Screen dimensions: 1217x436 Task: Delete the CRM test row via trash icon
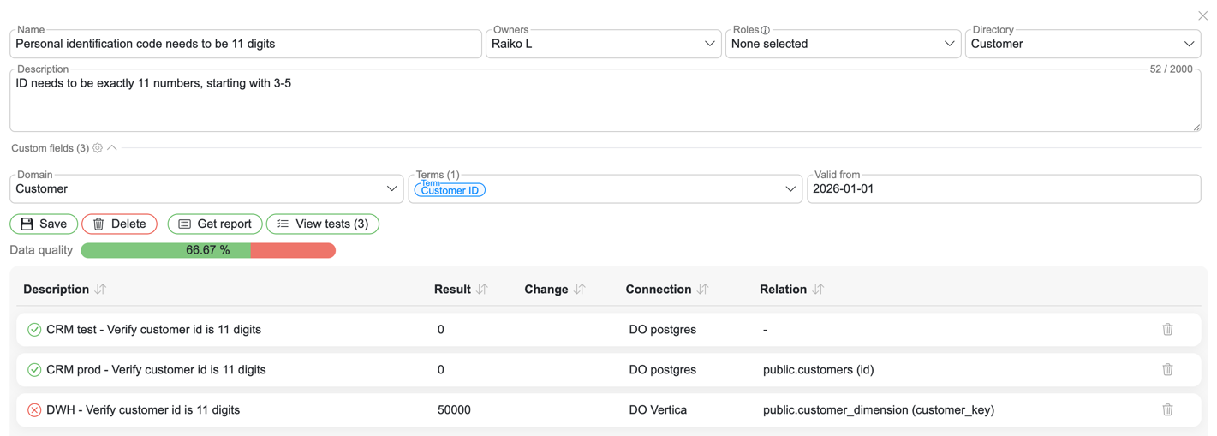[x=1167, y=330]
